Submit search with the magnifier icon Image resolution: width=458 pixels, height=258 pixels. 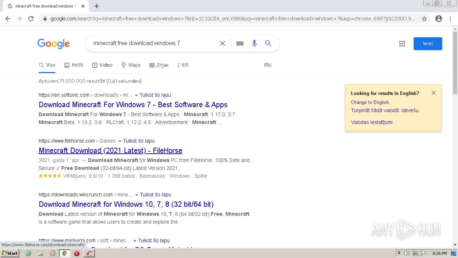268,43
